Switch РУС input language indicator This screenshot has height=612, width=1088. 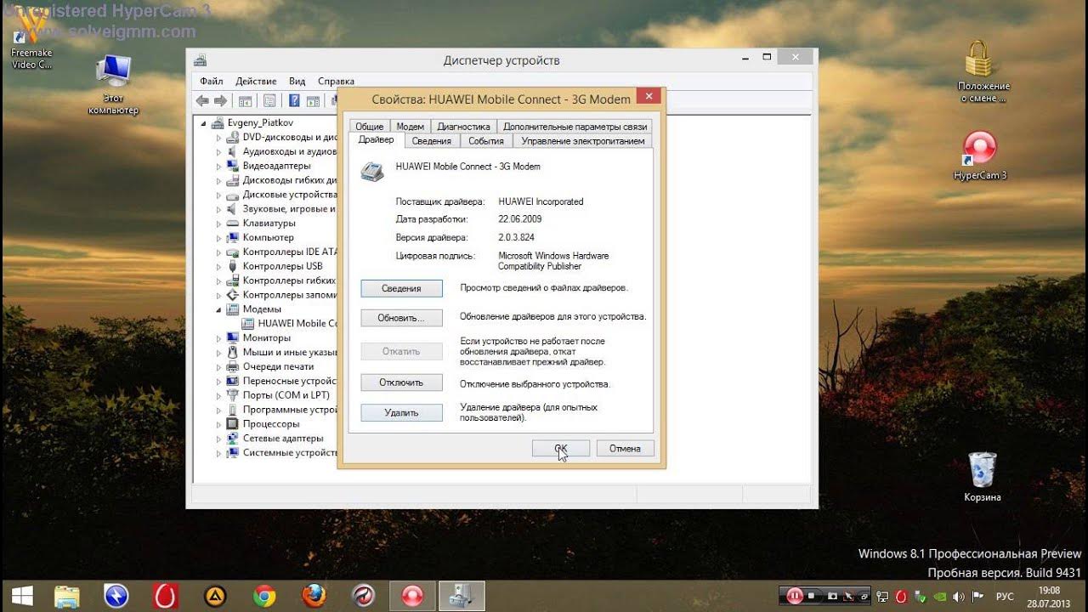[1005, 597]
